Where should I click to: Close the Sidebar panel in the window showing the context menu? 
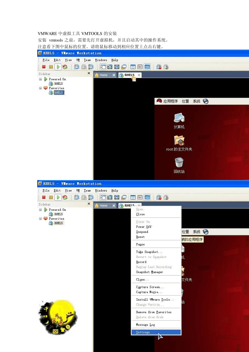[89, 204]
